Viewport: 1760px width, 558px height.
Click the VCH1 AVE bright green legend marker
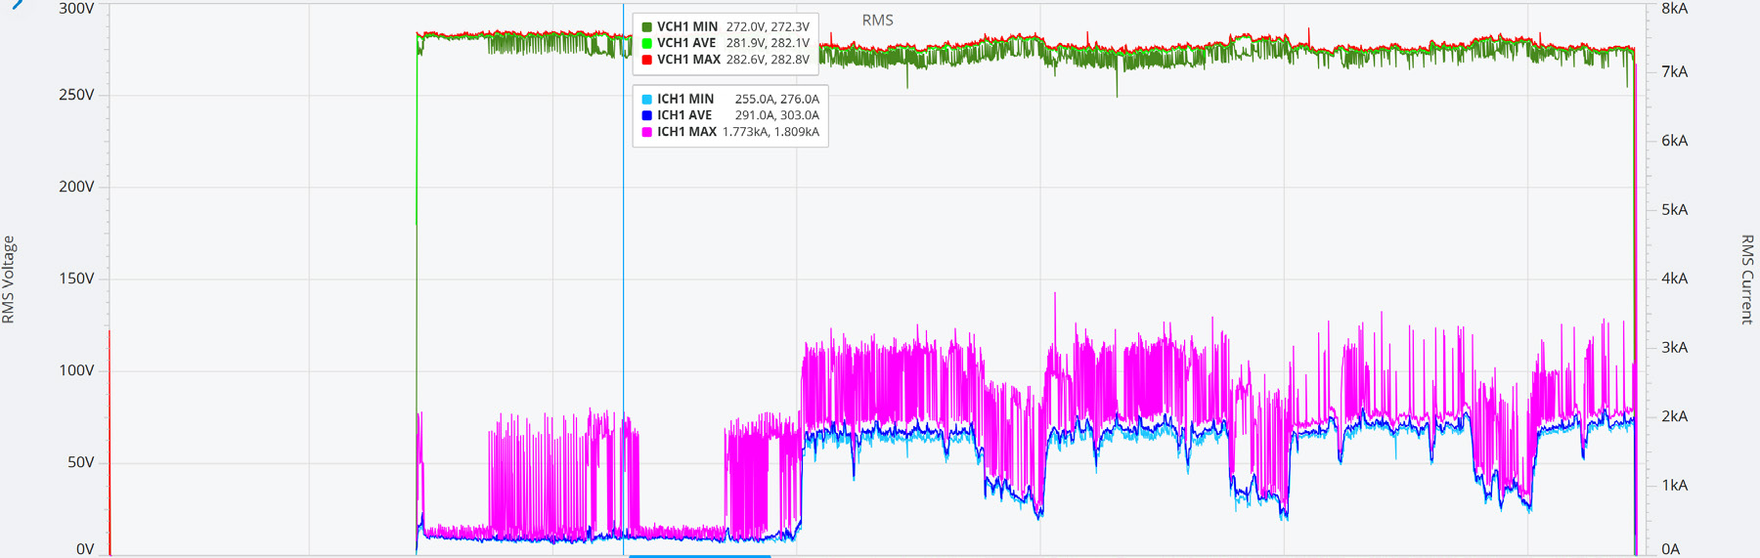646,43
